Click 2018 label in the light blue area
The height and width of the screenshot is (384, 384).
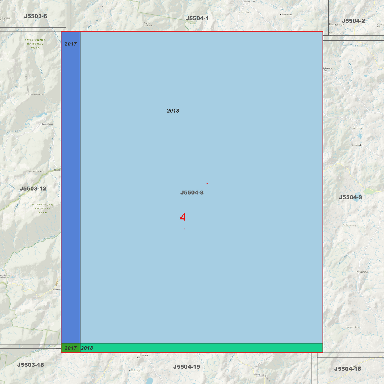point(173,111)
